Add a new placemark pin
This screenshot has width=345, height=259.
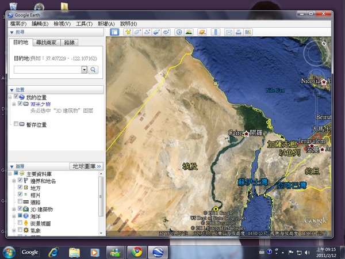click(128, 32)
